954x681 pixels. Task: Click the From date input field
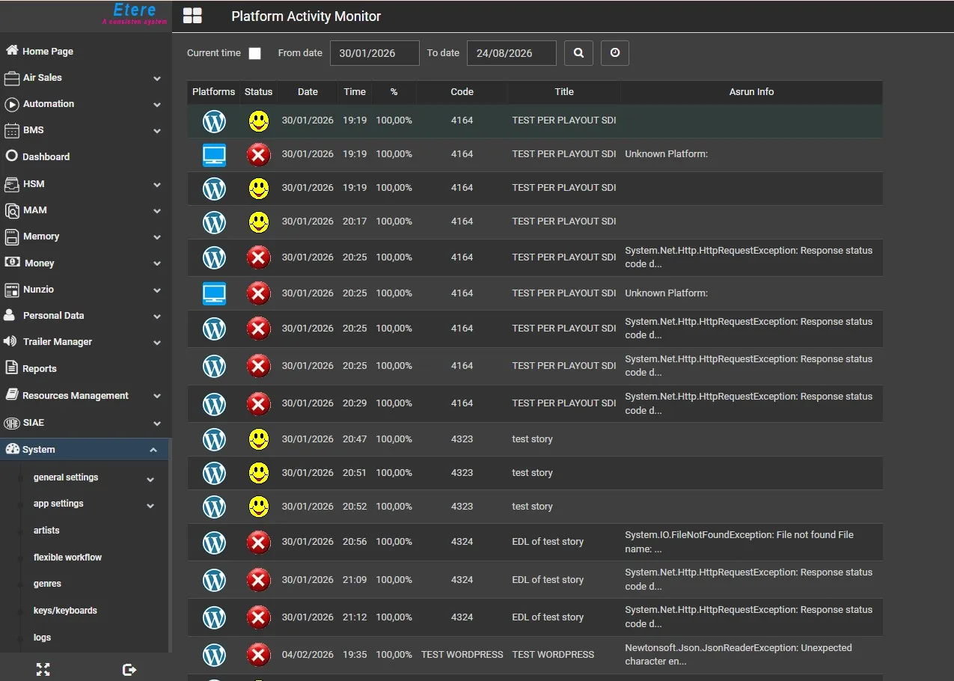(375, 53)
